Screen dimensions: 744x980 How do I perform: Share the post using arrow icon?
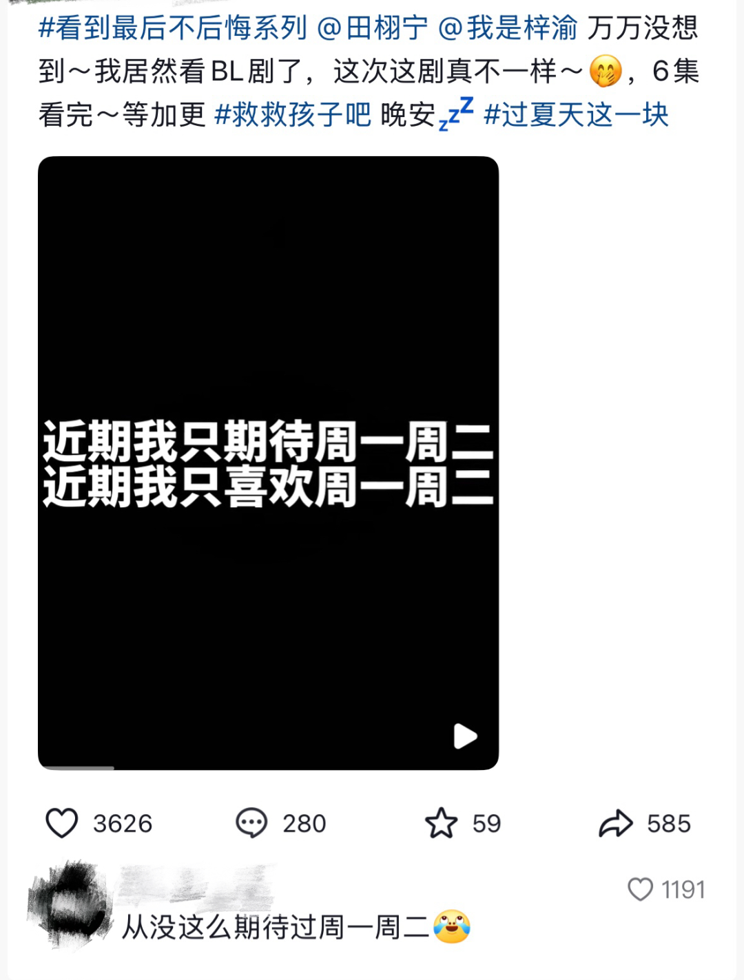(615, 823)
